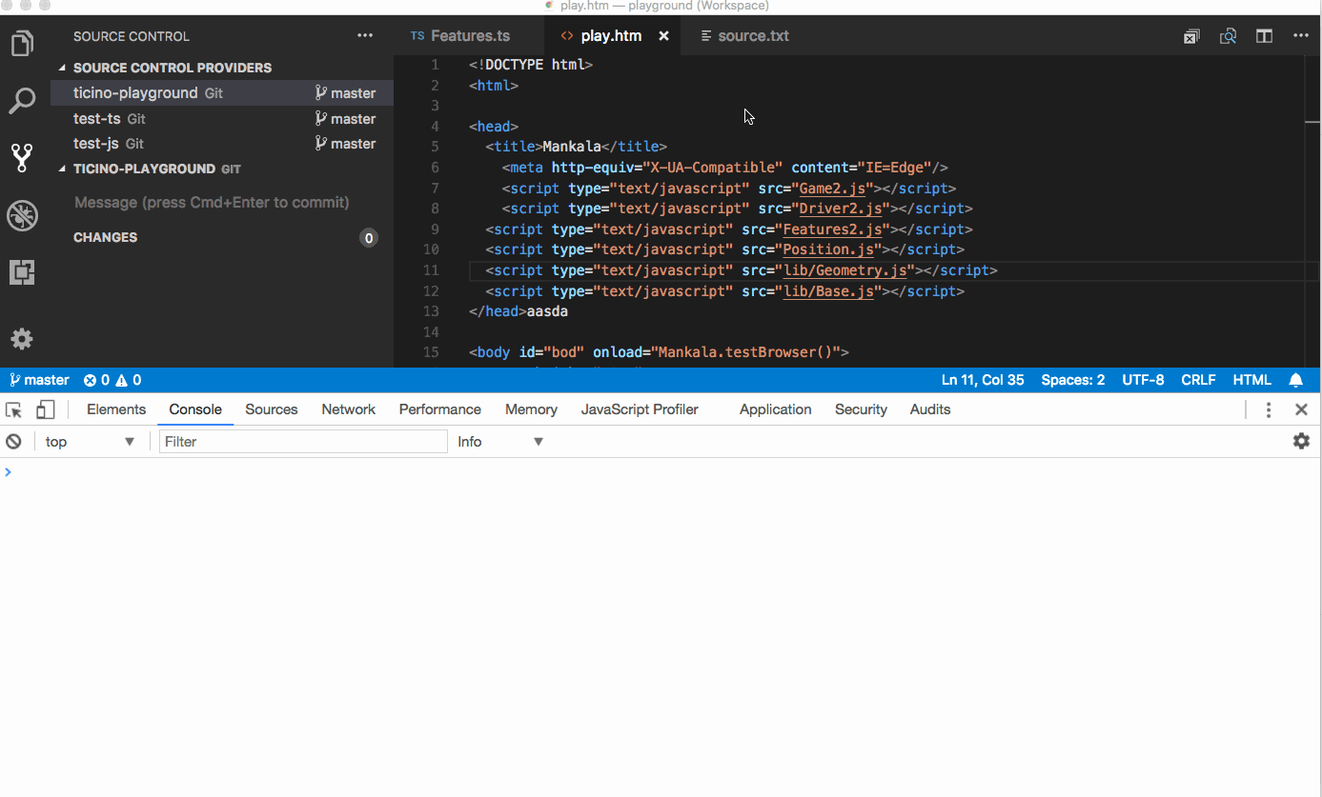Enable inspect element mode in DevTools
1322x797 pixels.
13,408
